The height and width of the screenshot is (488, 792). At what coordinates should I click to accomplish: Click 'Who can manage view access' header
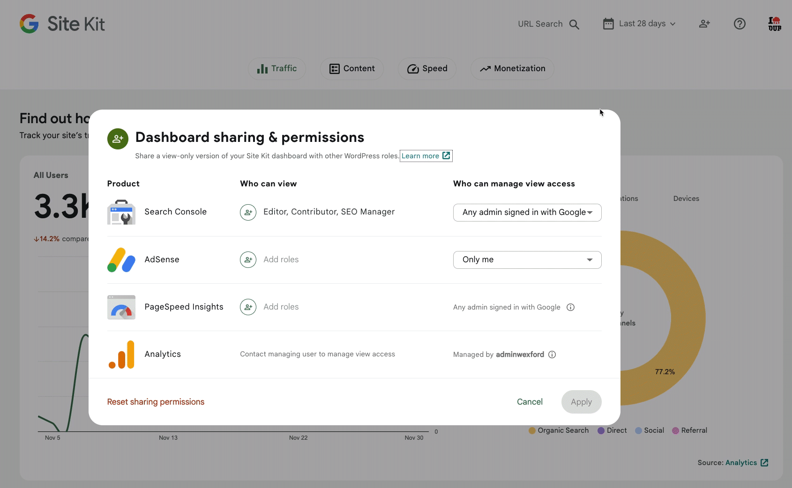[514, 184]
